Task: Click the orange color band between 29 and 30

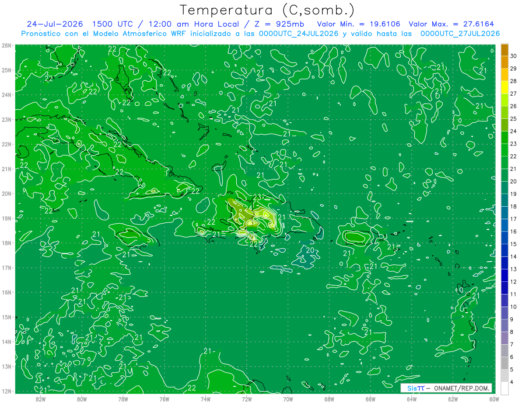Action: point(504,62)
